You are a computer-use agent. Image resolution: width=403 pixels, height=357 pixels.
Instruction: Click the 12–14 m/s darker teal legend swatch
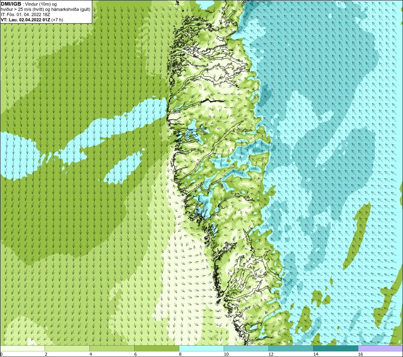(x=291, y=349)
